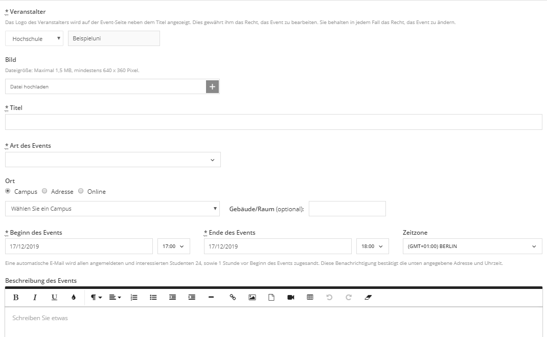Toggle bold formatting in the description editor
Screen dimensions: 547x337
pyautogui.click(x=16, y=297)
